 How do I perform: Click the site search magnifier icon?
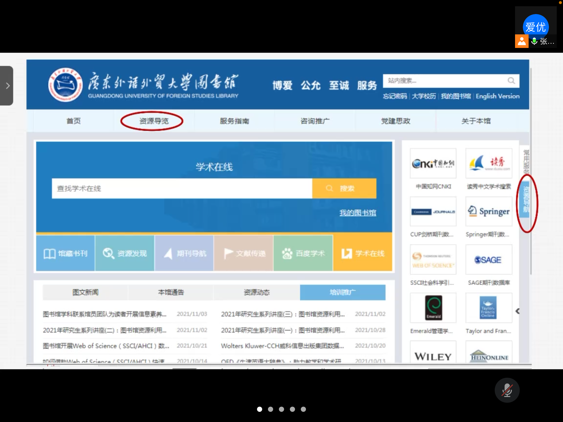[511, 81]
